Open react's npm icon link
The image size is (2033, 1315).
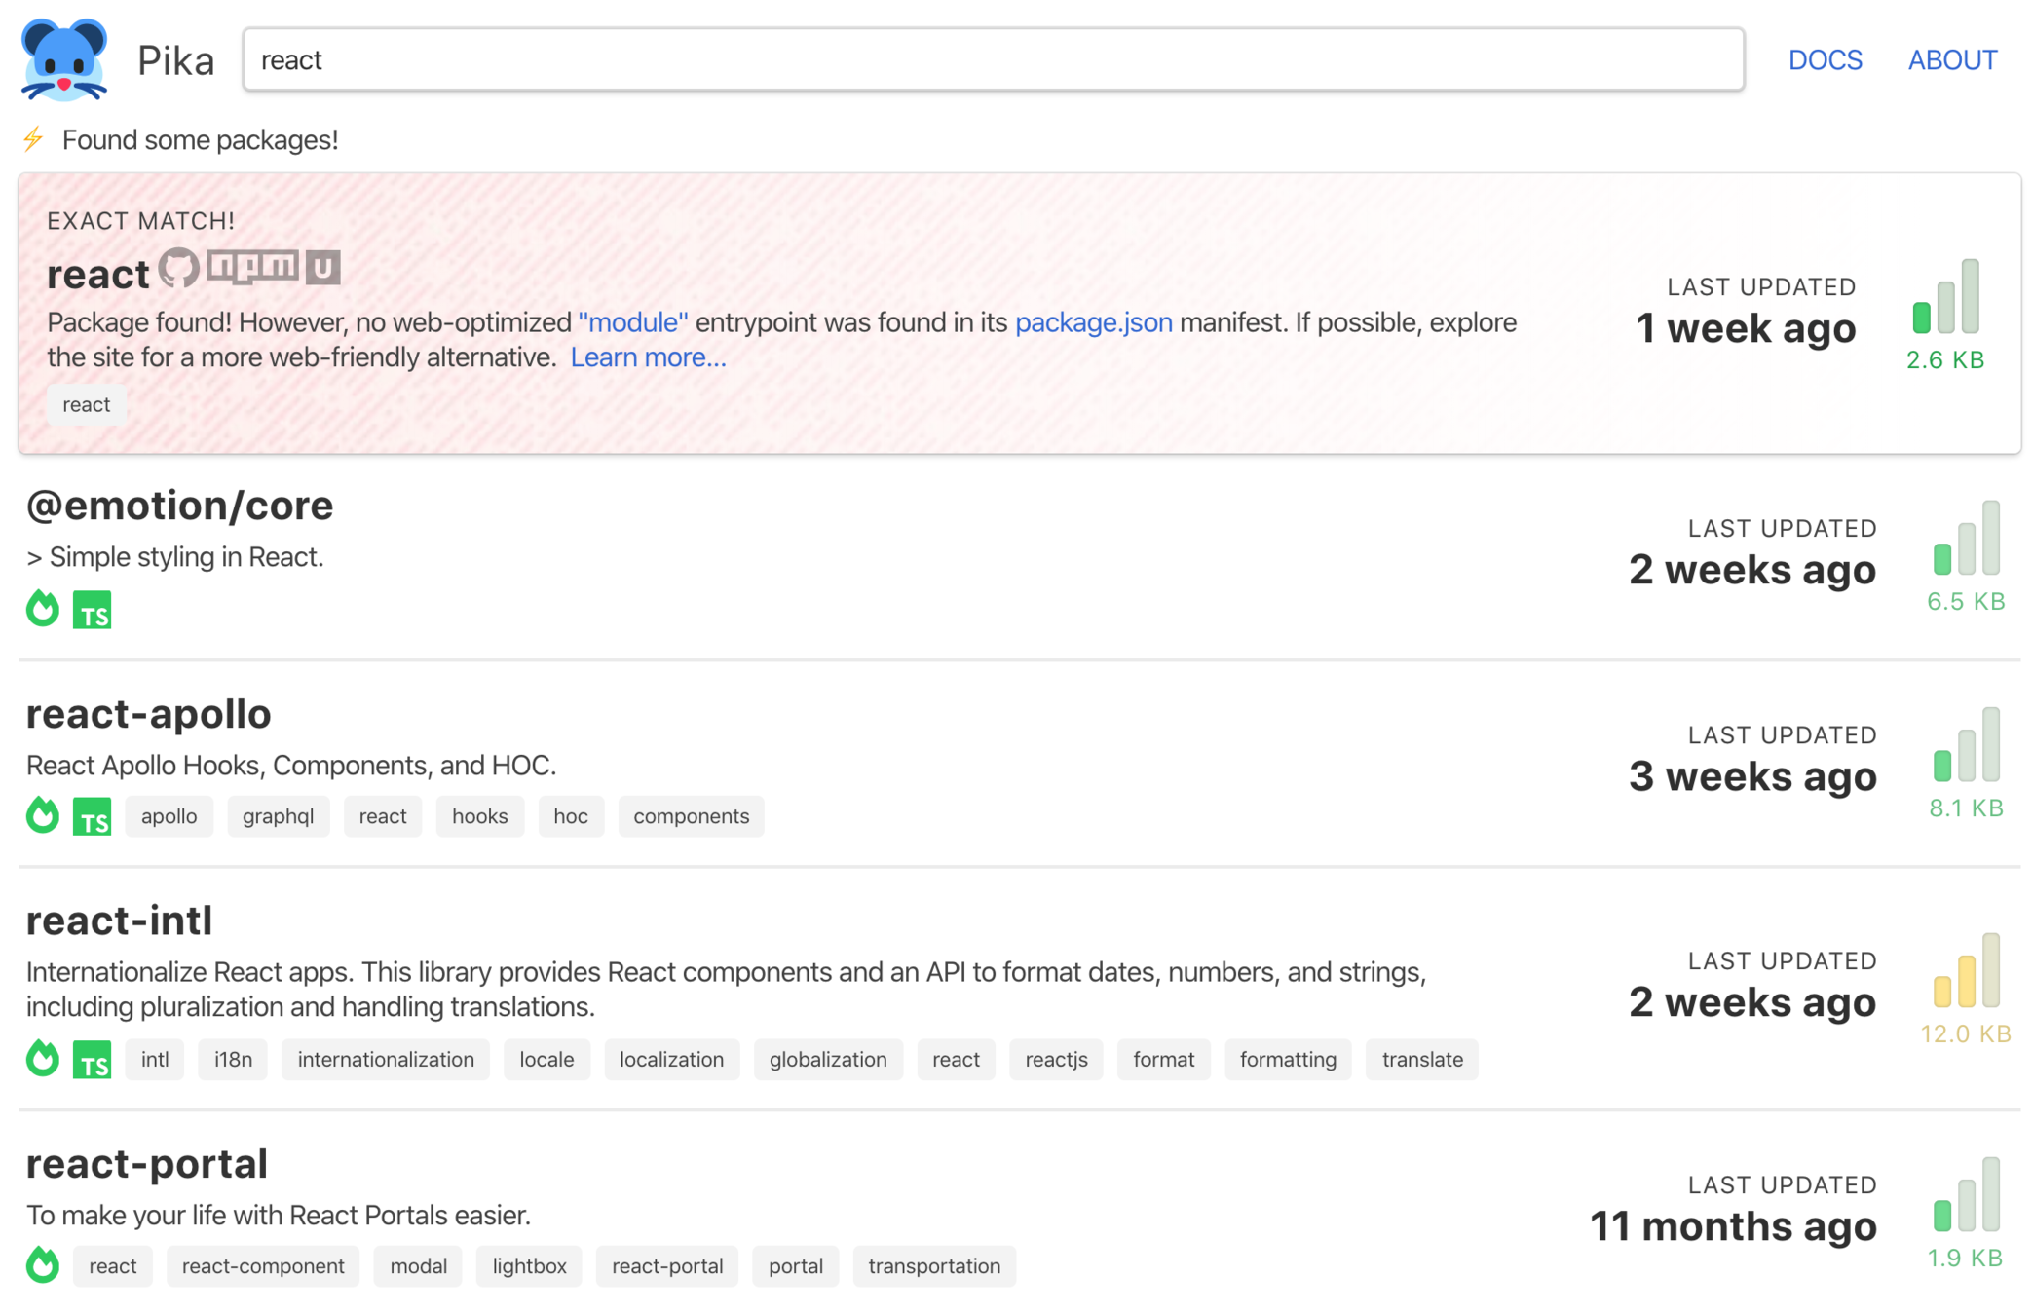coord(252,265)
